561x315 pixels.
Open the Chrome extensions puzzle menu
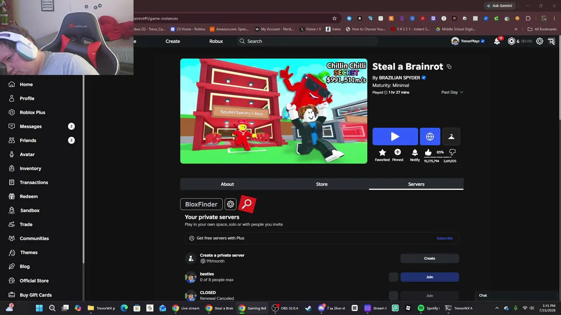pos(528,18)
